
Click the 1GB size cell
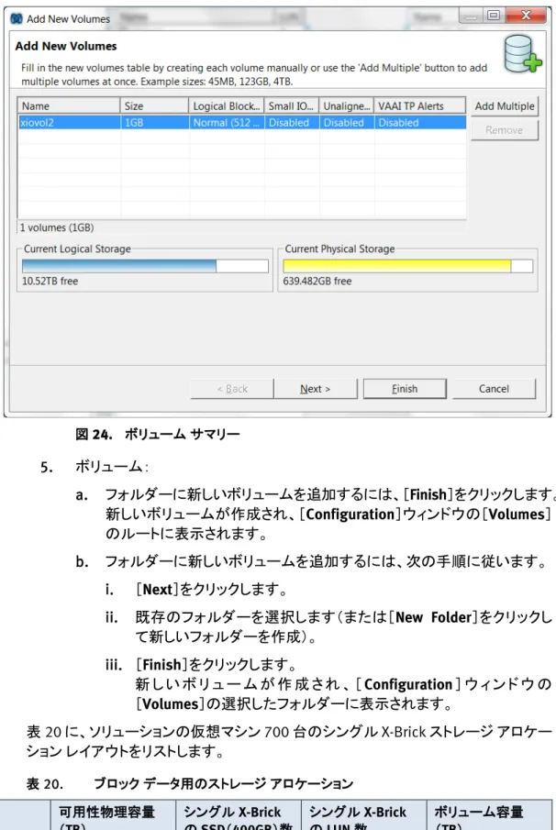(155, 122)
